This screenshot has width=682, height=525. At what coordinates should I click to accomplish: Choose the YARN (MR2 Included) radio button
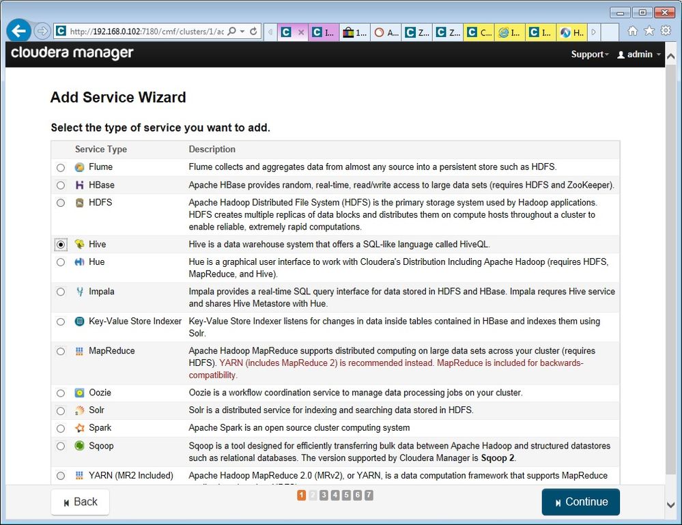tap(61, 477)
